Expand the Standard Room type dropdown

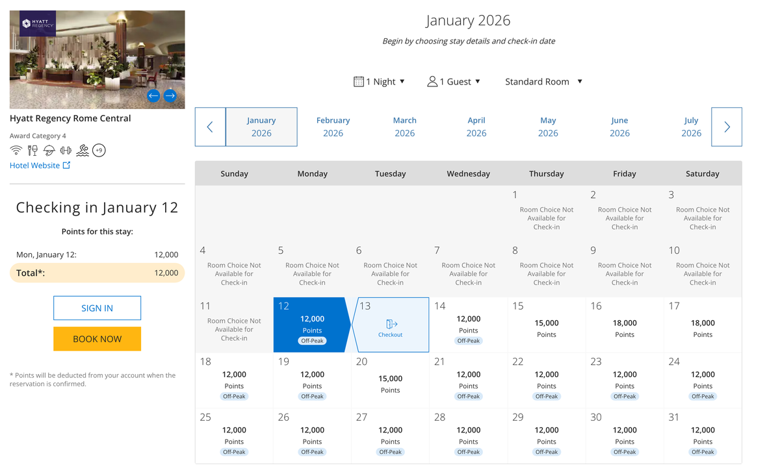click(x=543, y=82)
